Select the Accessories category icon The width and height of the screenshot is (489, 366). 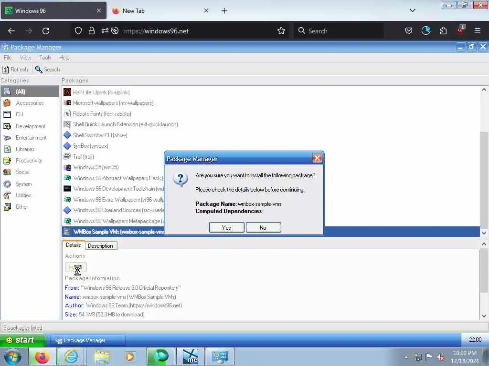[7, 103]
